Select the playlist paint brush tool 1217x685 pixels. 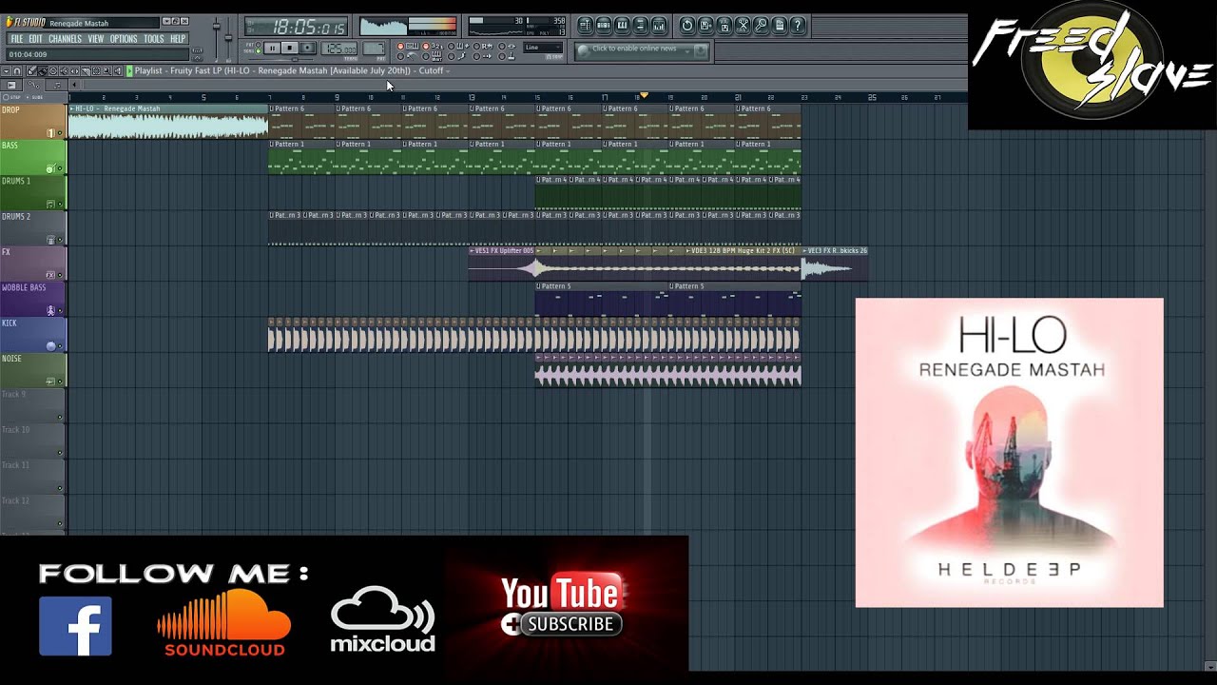click(43, 70)
